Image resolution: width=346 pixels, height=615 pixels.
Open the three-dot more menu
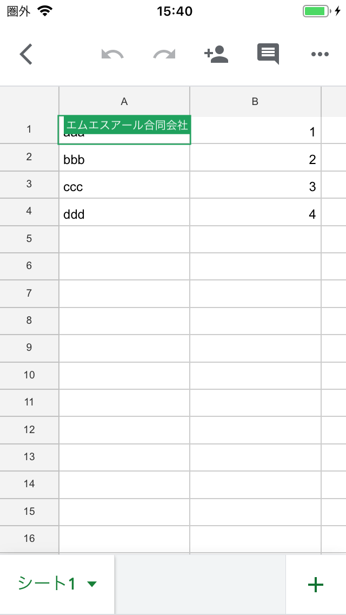(x=320, y=54)
